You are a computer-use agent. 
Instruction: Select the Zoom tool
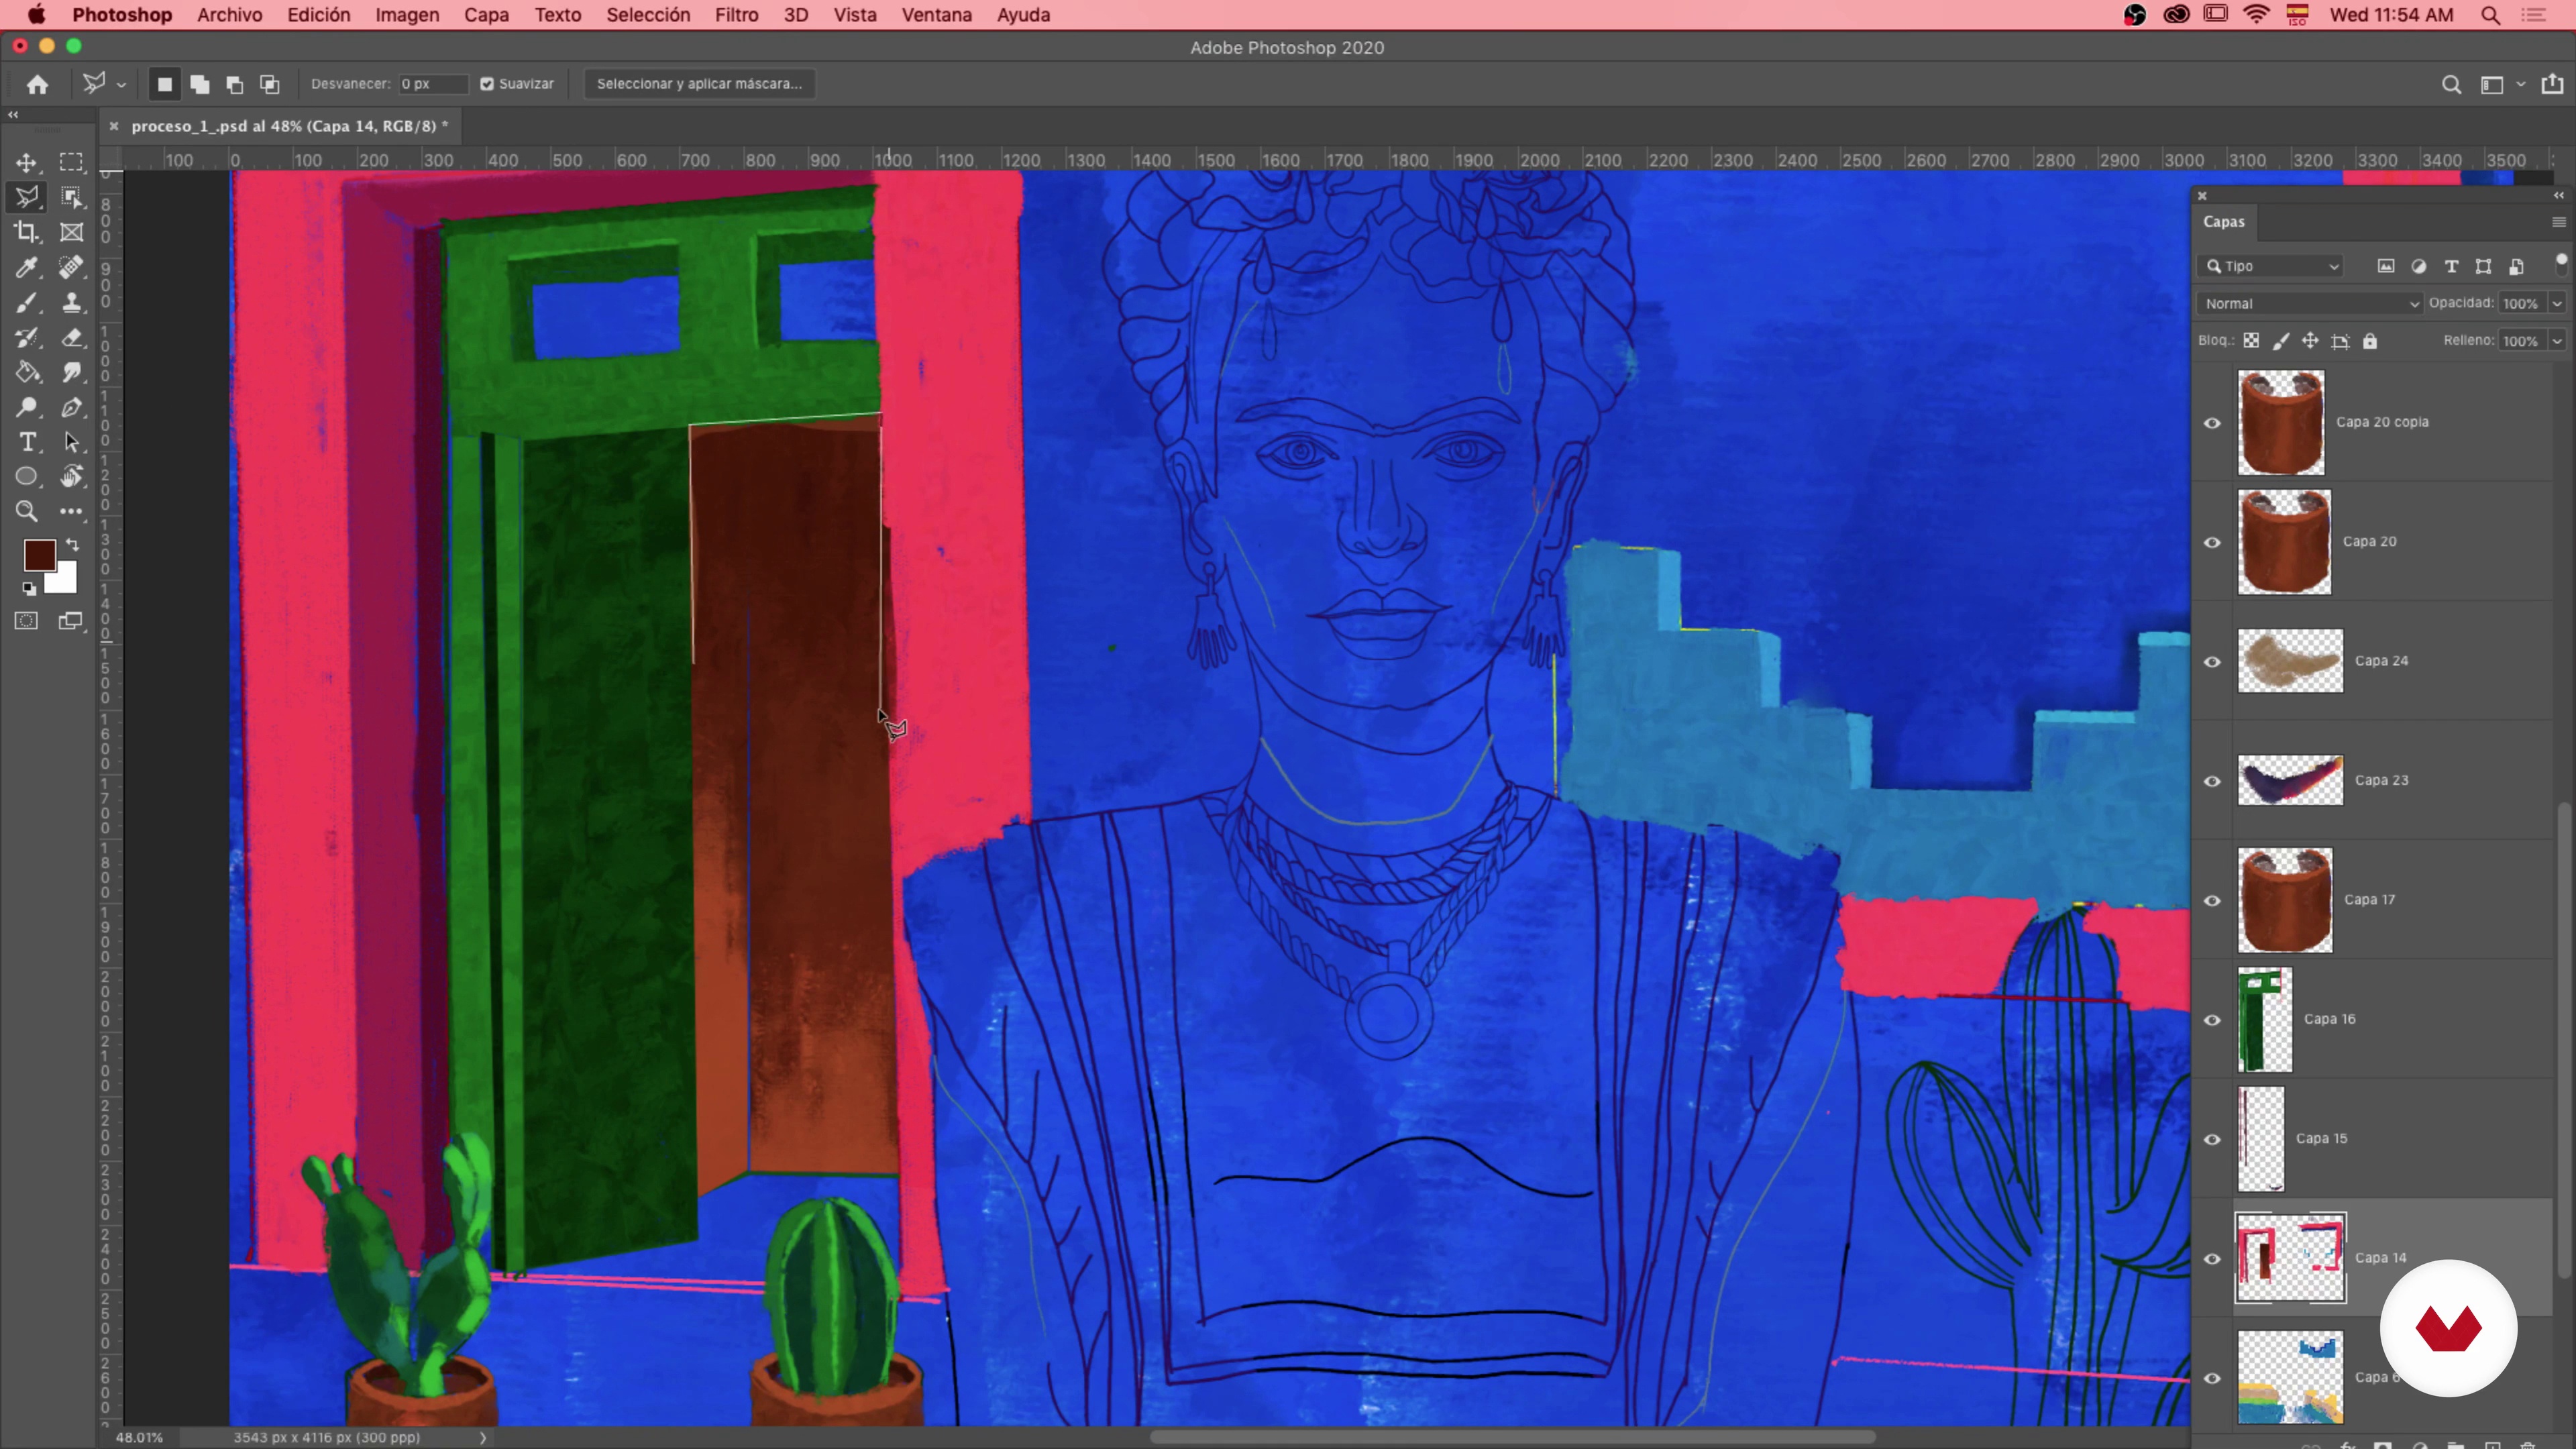click(x=27, y=512)
